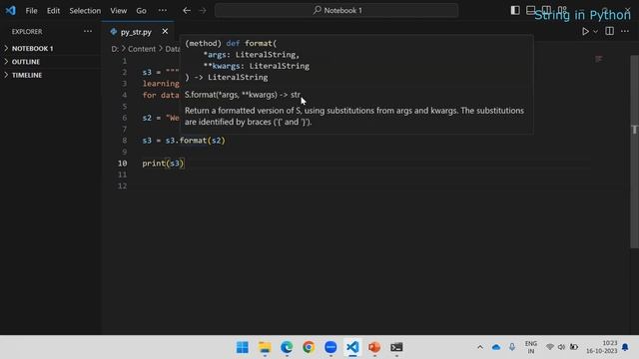Open Microsoft Edge from the taskbar

click(x=287, y=347)
